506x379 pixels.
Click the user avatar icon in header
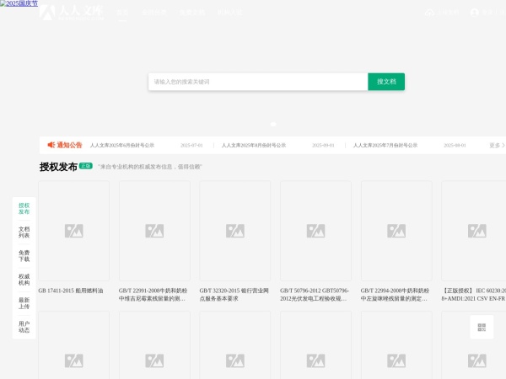[474, 13]
